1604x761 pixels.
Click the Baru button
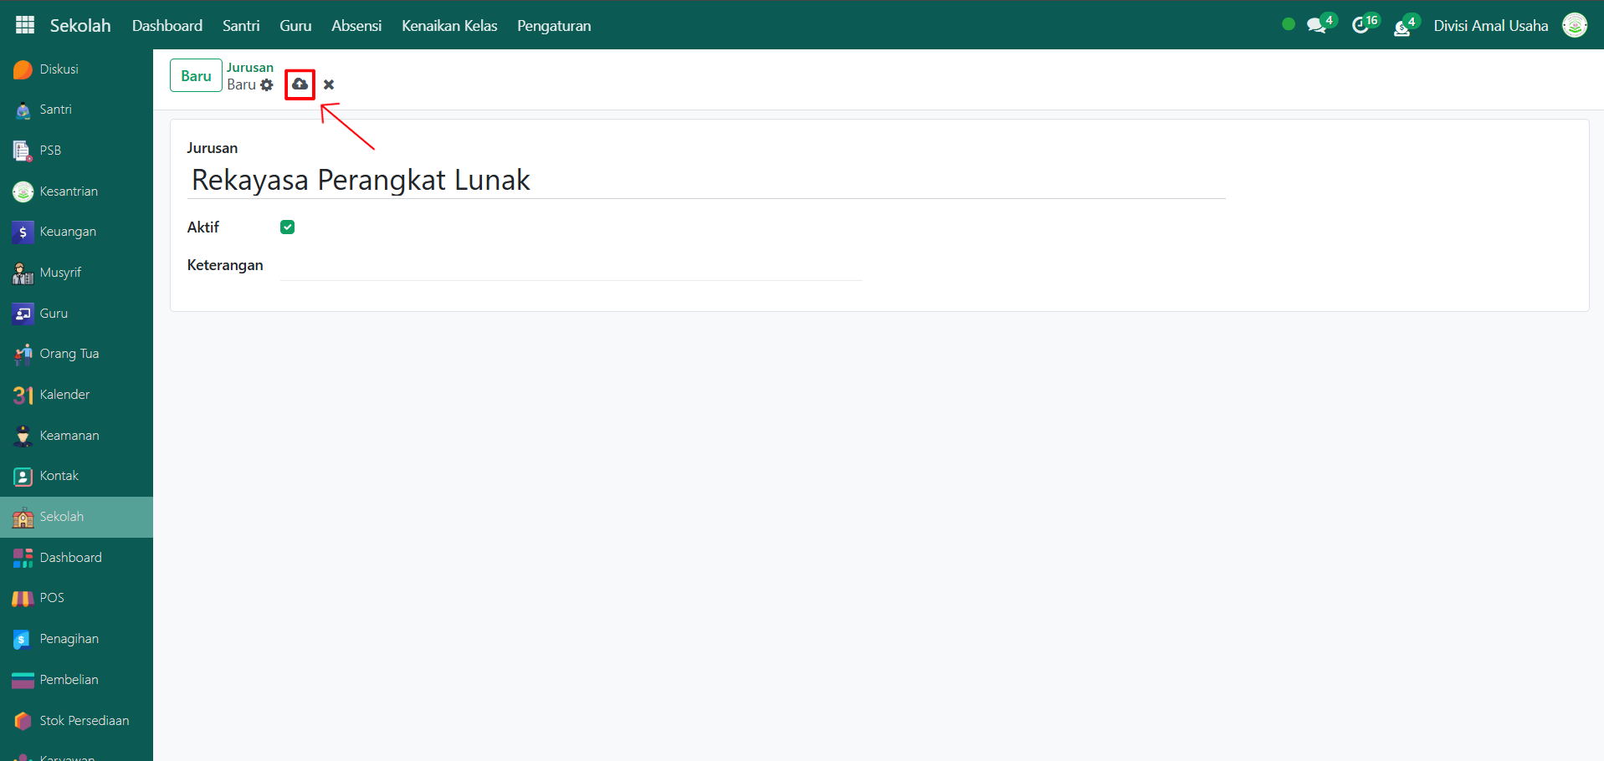(x=196, y=75)
